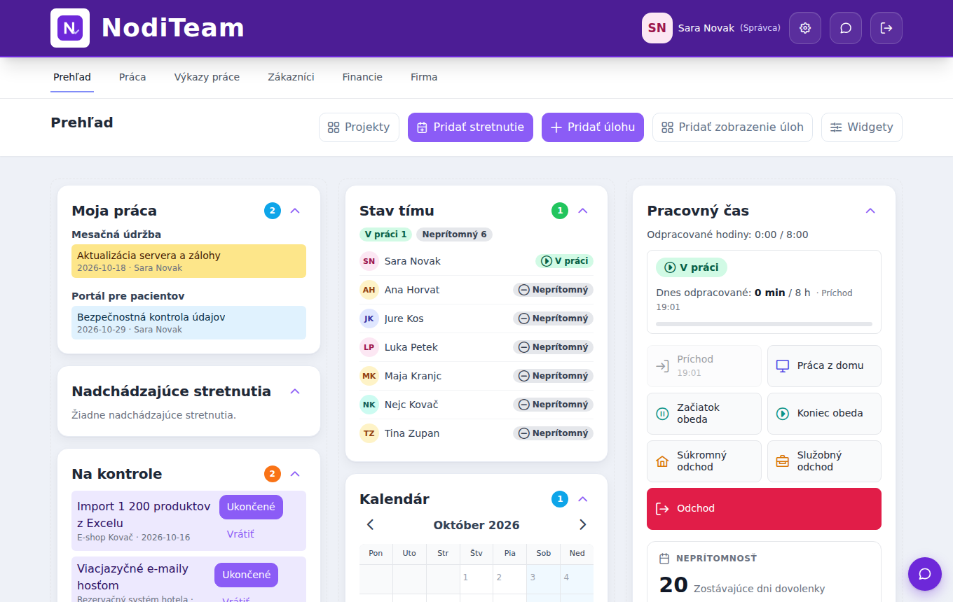The height and width of the screenshot is (602, 953).
Task: Click the NodiTeam logo icon
Action: tap(70, 28)
